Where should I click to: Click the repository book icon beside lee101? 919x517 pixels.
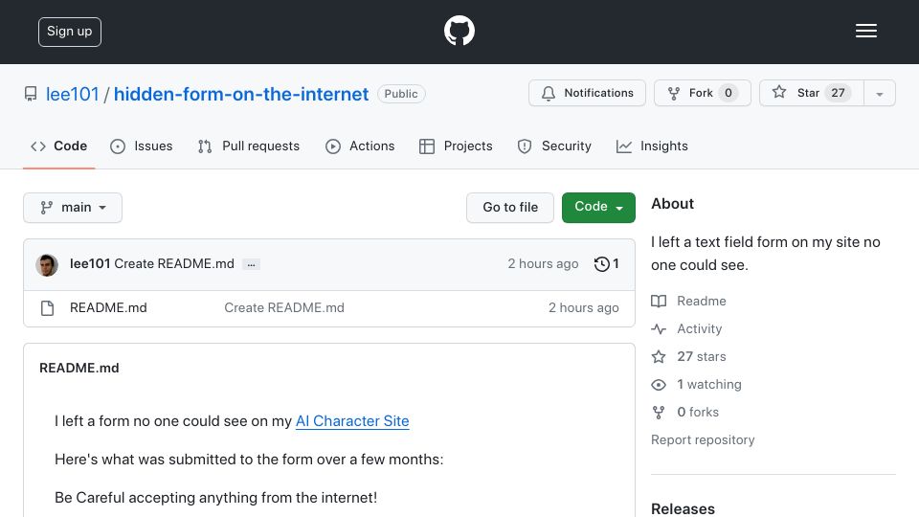click(x=31, y=94)
